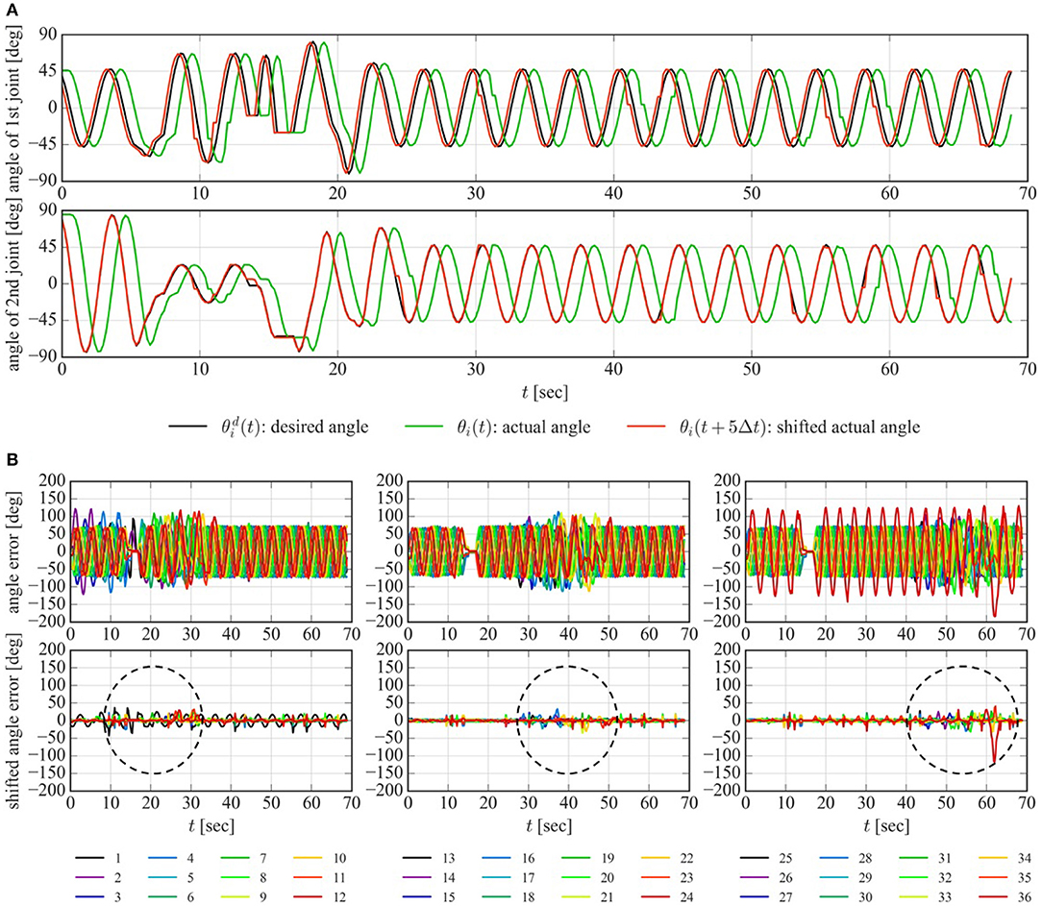Click legend entry number 11

pos(339,877)
